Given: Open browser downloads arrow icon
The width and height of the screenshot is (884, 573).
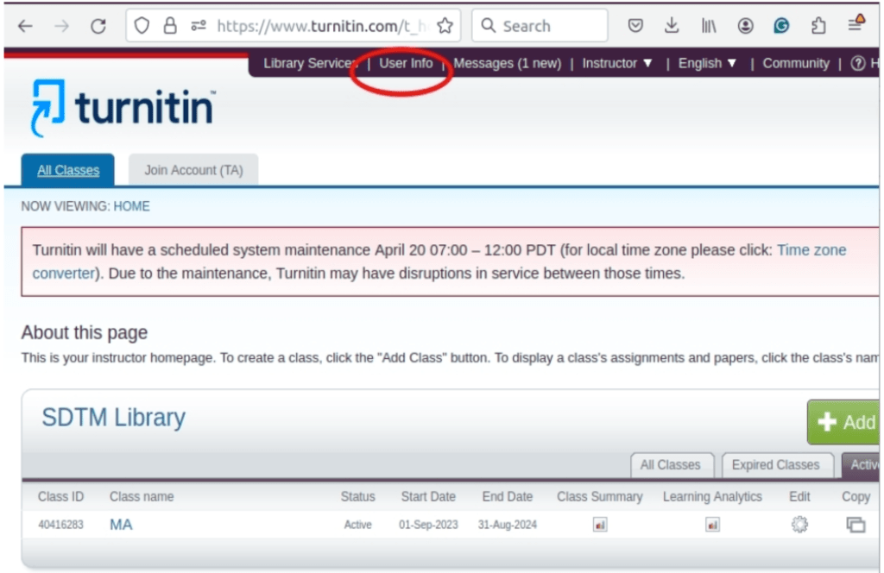Looking at the screenshot, I should [672, 26].
